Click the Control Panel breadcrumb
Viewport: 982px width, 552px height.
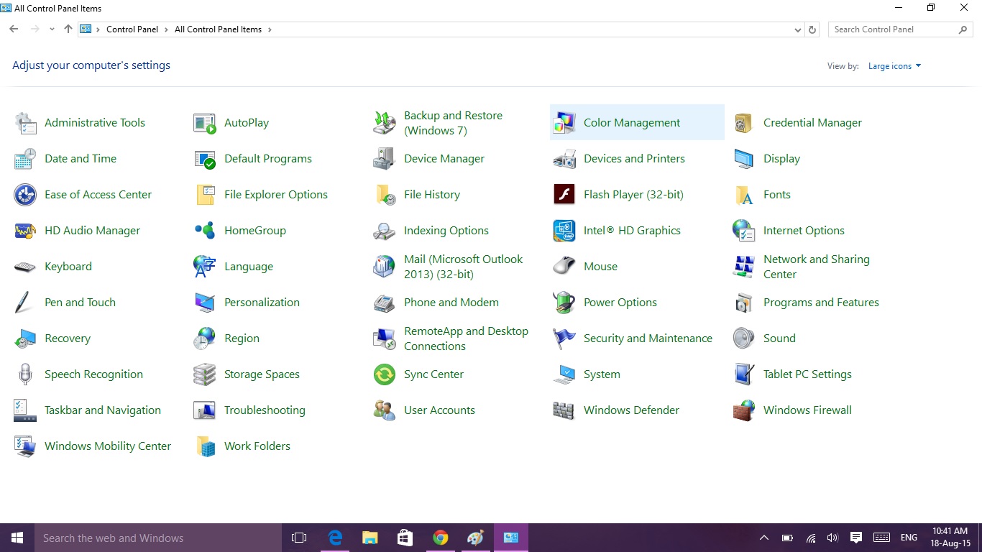[132, 29]
